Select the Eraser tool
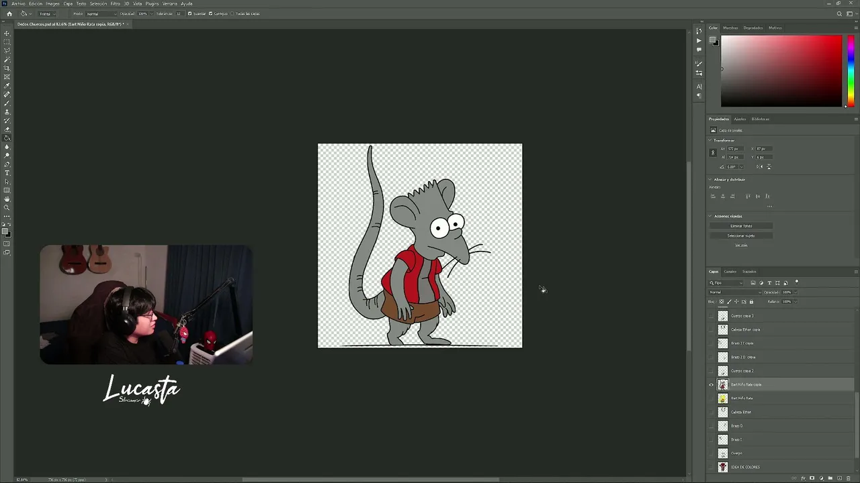 (7, 129)
